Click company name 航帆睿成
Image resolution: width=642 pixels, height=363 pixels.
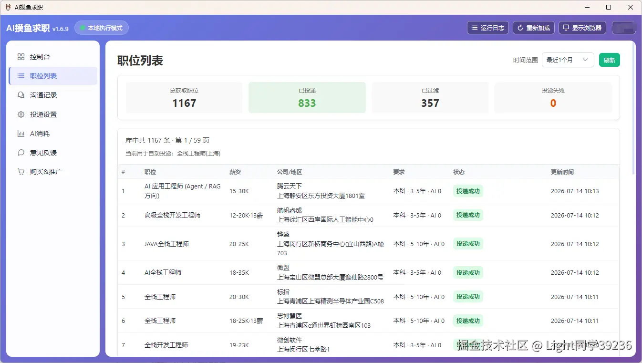coord(290,210)
